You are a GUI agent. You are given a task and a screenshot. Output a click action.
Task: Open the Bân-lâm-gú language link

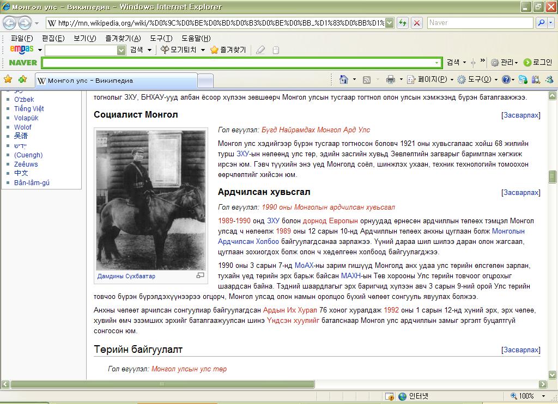pyautogui.click(x=32, y=183)
